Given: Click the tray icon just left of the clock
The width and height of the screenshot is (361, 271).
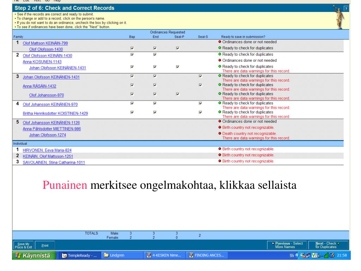Looking at the screenshot, I should (x=332, y=255).
